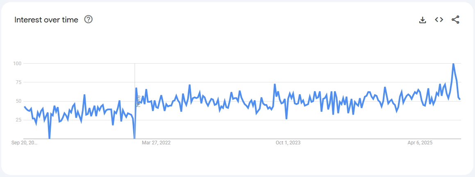Screen dimensions: 475x177
Task: Click the line spike just before Oct 1, 2023
Action: (275, 84)
